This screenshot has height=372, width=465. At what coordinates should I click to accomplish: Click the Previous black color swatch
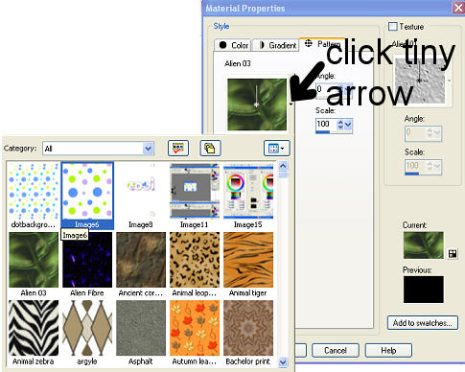point(424,290)
